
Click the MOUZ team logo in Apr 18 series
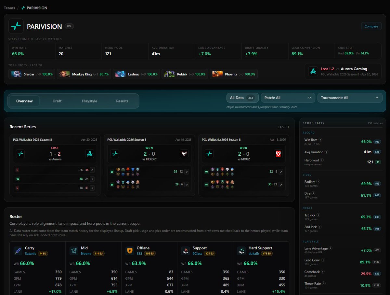[278, 154]
